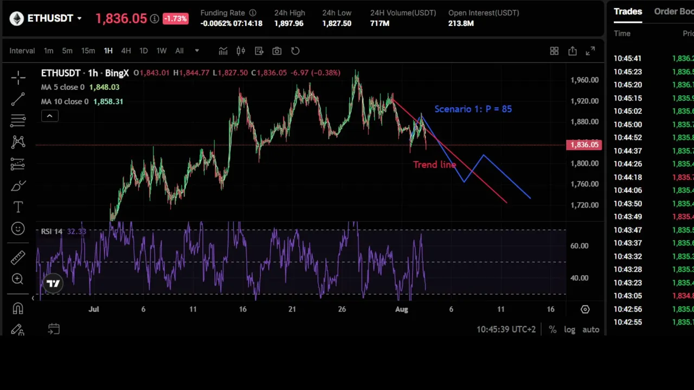Image resolution: width=694 pixels, height=390 pixels.
Task: Click the Ethereum coin logo
Action: [x=16, y=18]
